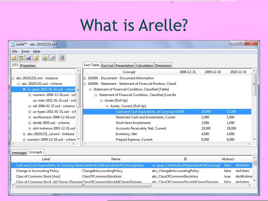Collapse abc-20101231.xml instance node
268x201 pixels.
tap(13, 78)
